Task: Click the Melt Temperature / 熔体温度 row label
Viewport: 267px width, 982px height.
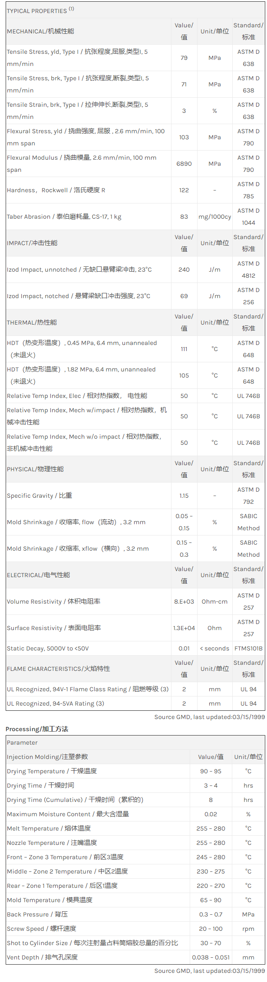Action: (49, 828)
